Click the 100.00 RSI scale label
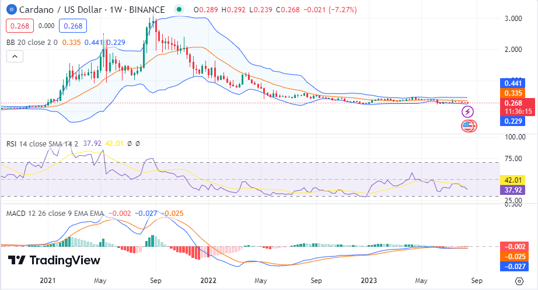 click(x=515, y=137)
